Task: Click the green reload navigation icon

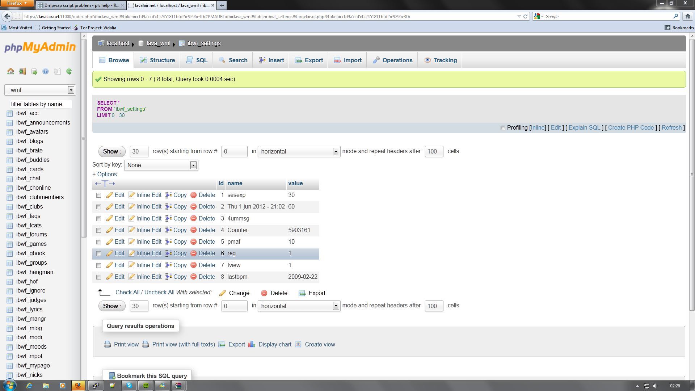Action: tap(69, 71)
